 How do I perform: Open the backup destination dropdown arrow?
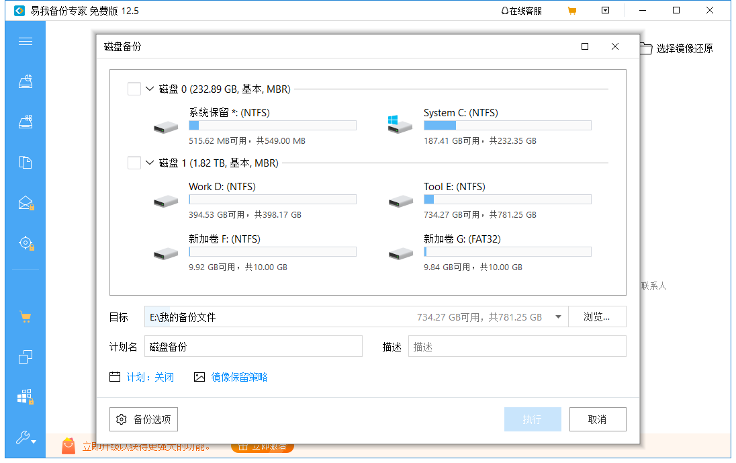tap(558, 317)
